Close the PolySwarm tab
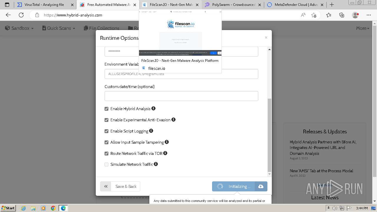 click(259, 5)
